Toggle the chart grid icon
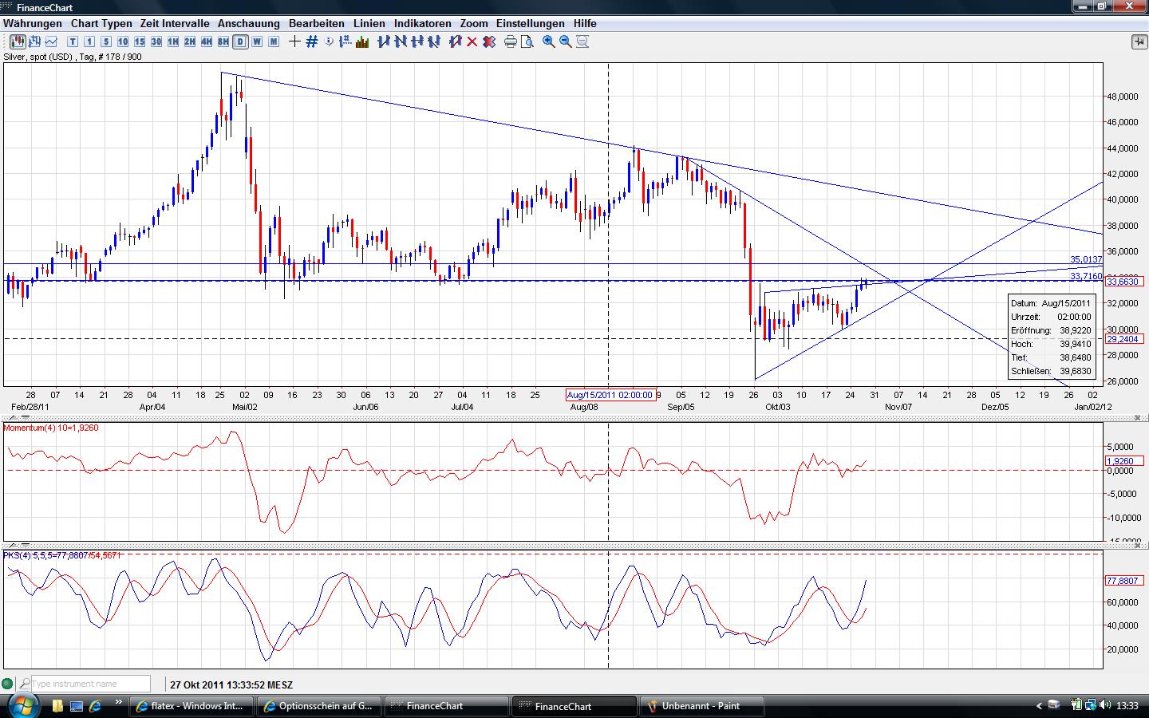This screenshot has width=1149, height=718. click(x=312, y=41)
